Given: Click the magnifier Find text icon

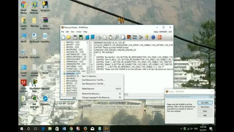Looking at the screenshot, I should [117, 37].
